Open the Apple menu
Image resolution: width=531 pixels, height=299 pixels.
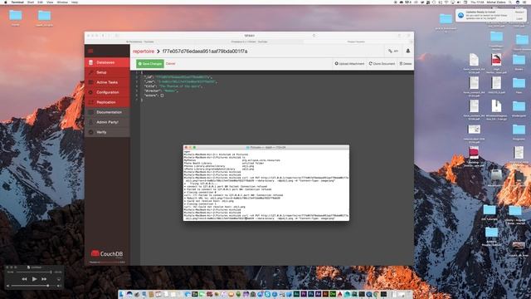click(6, 2)
